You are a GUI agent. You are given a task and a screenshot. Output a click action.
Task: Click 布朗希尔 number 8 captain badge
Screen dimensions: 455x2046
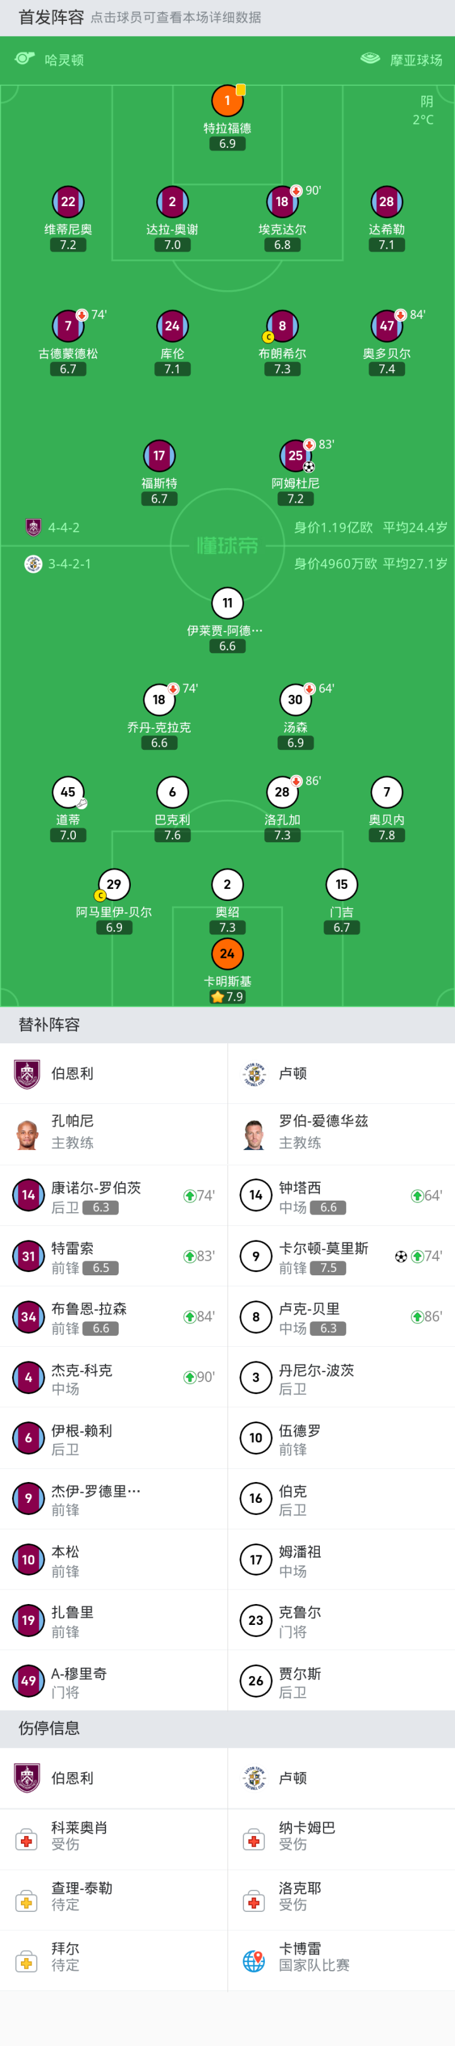coord(282,326)
